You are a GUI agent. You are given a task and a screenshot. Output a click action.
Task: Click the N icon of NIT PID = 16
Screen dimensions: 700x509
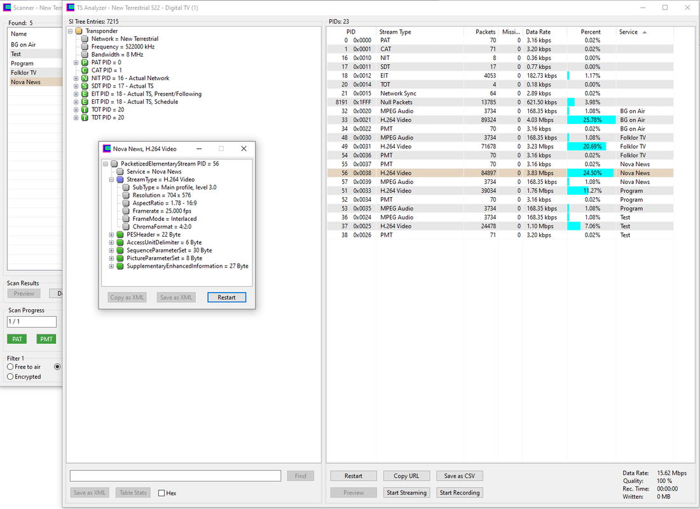coord(85,78)
